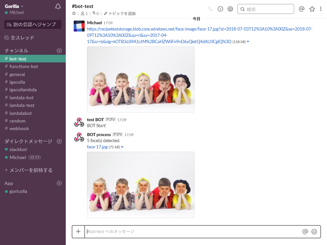The height and width of the screenshot is (245, 327).
Task: Open the recipeteststorage blob URL link
Action: (200, 35)
